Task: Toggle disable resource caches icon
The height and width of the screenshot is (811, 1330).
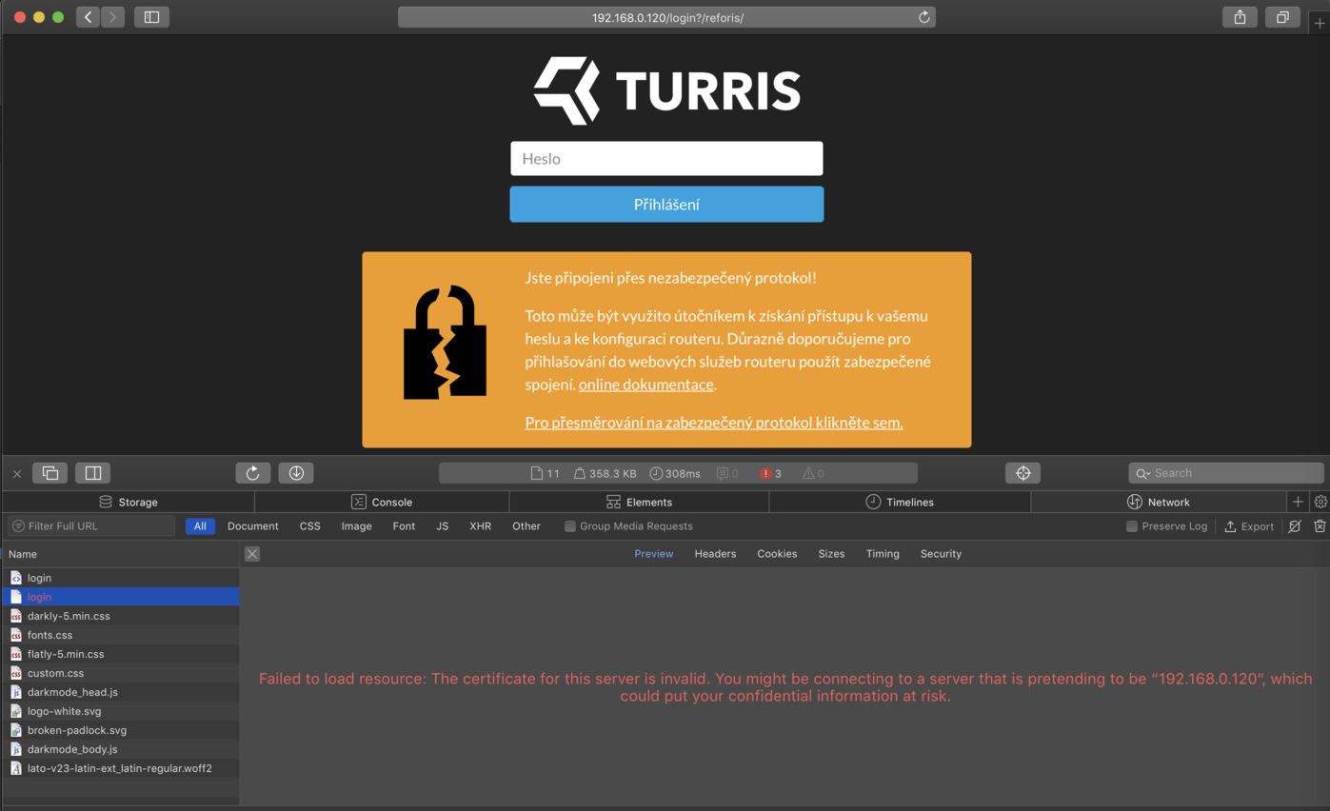Action: (1295, 526)
